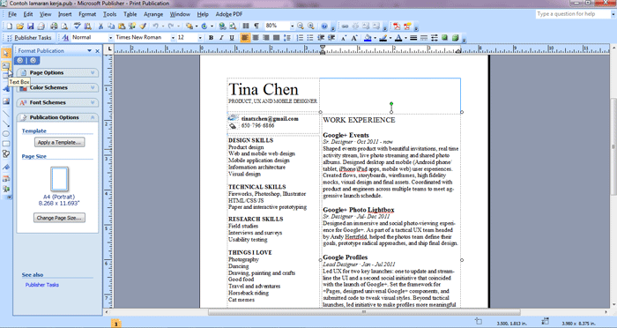Close the Format Publication task pane
This screenshot has height=328, width=617.
click(x=98, y=51)
